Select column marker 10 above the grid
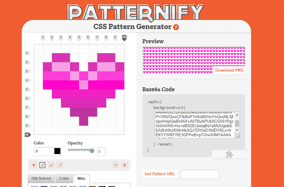This screenshot has width=284, height=187. tap(124, 38)
